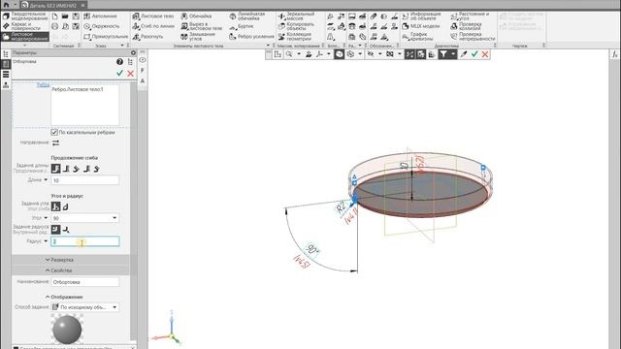
Task: Open the Длина label dropdown arrow
Action: [x=46, y=180]
